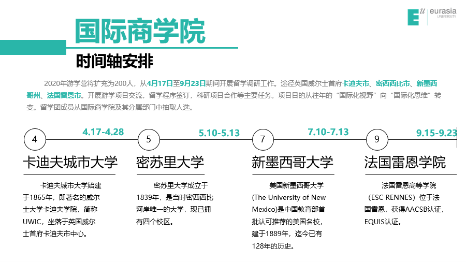
Task: Click the text EQUIS认证。
Action: click(x=383, y=222)
